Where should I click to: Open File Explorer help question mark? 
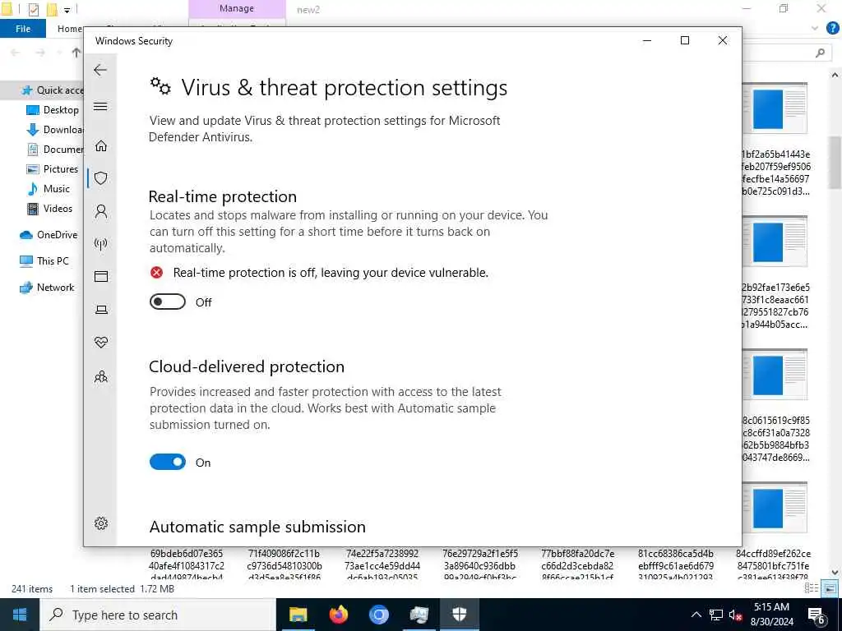[832, 29]
